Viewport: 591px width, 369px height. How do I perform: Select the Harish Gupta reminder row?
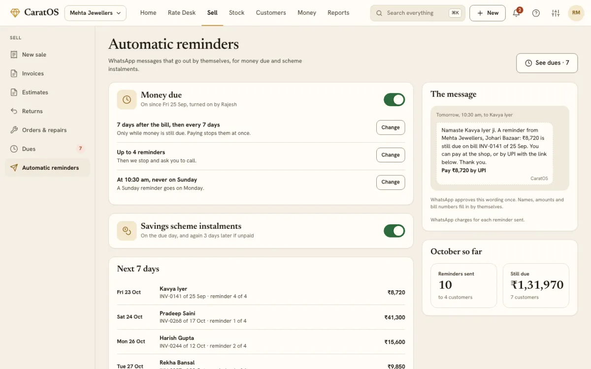click(x=261, y=341)
